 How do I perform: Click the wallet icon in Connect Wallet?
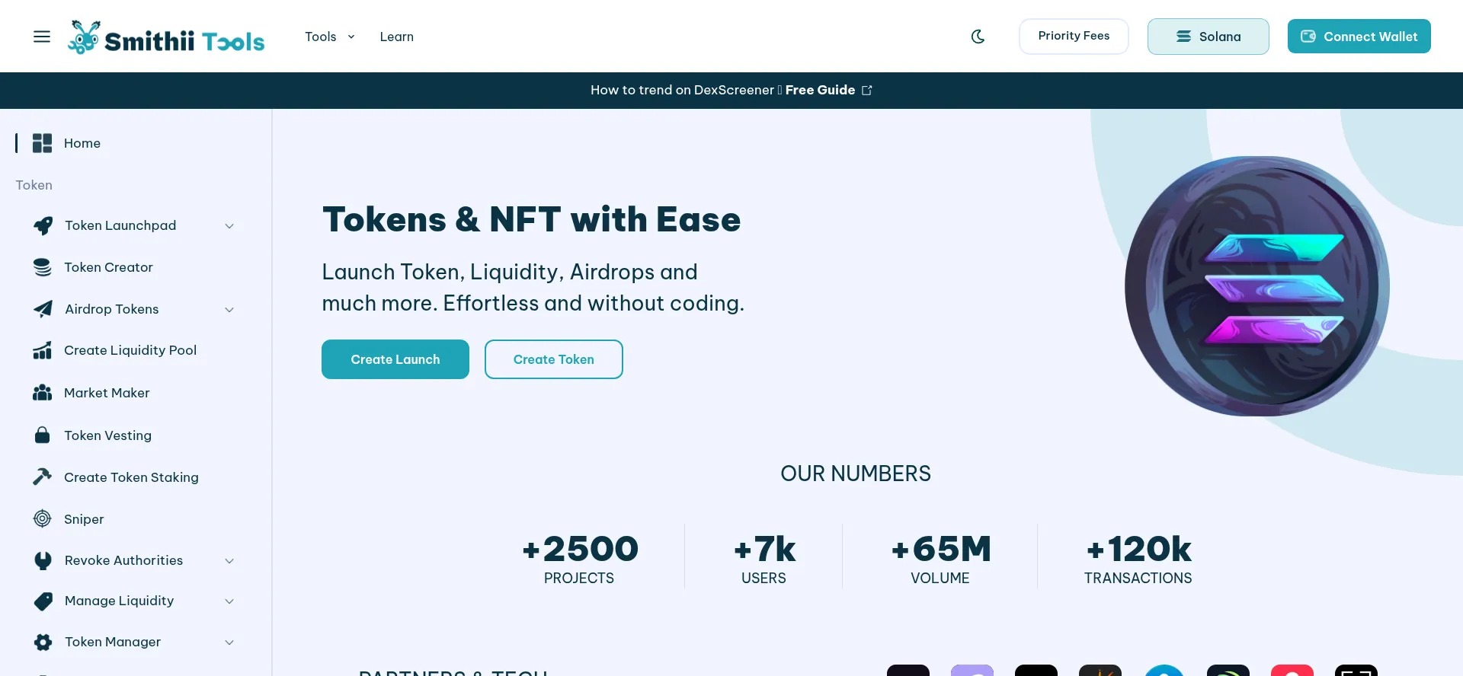point(1308,37)
